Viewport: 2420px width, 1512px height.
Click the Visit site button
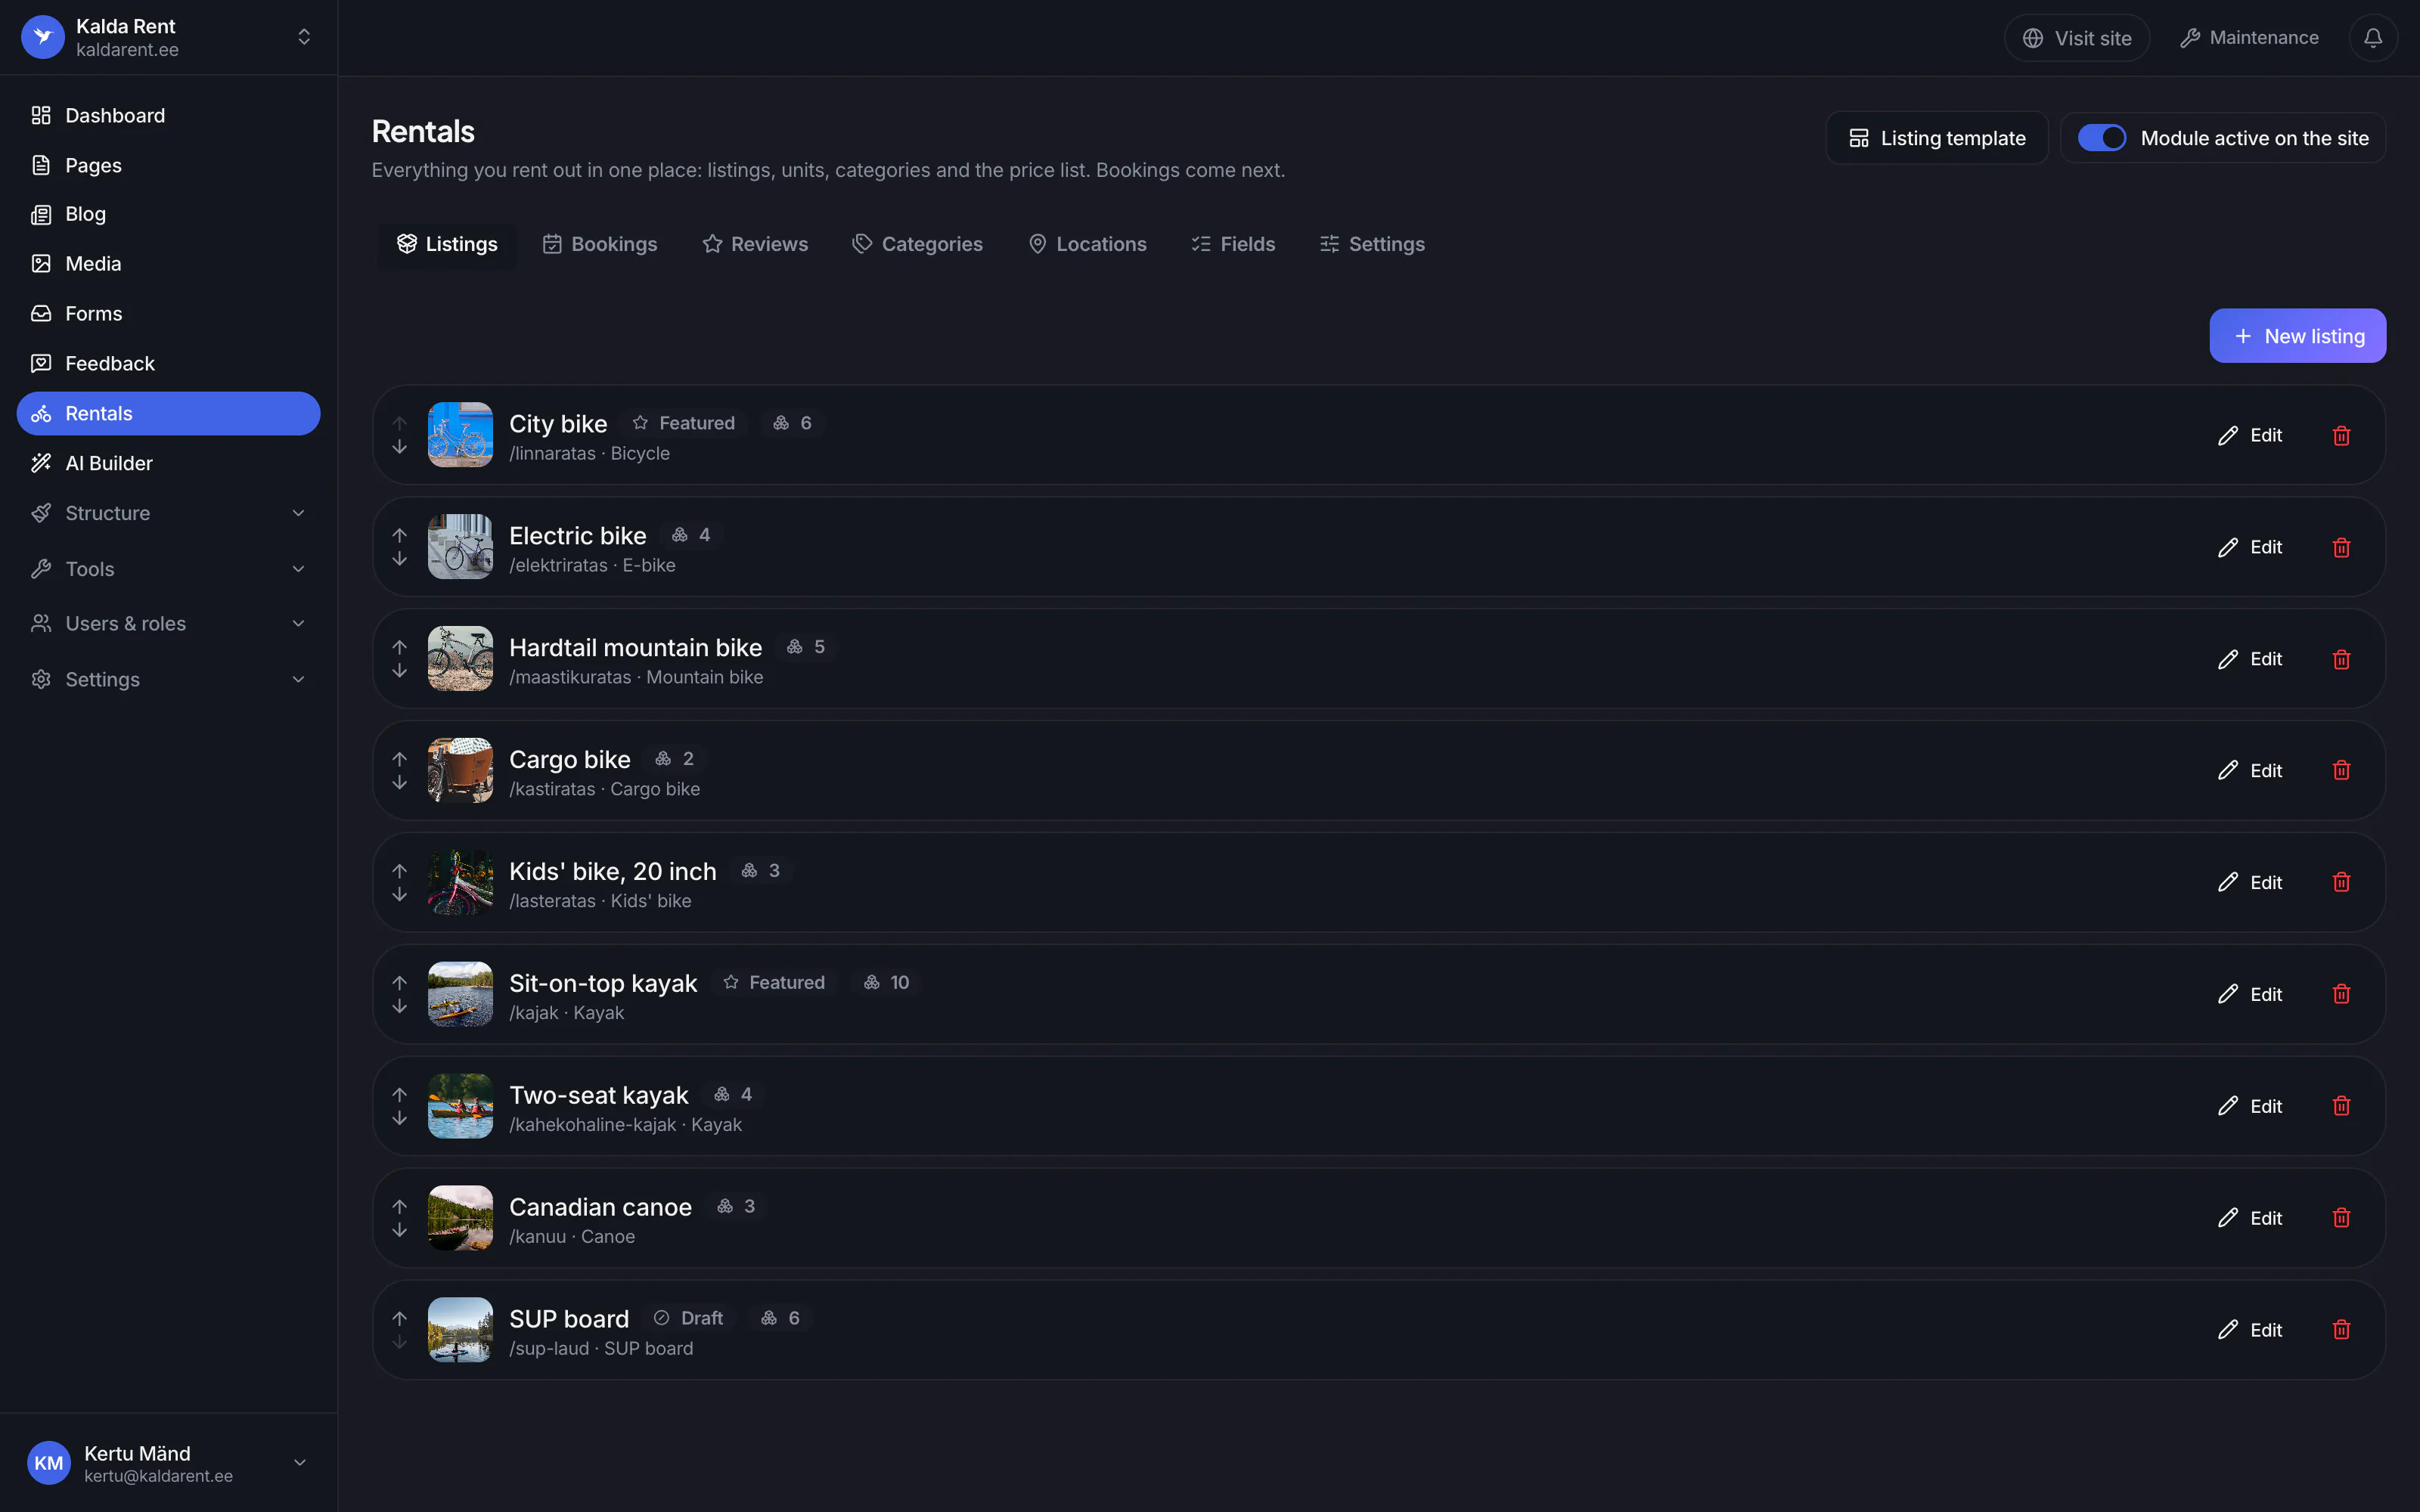2077,38
